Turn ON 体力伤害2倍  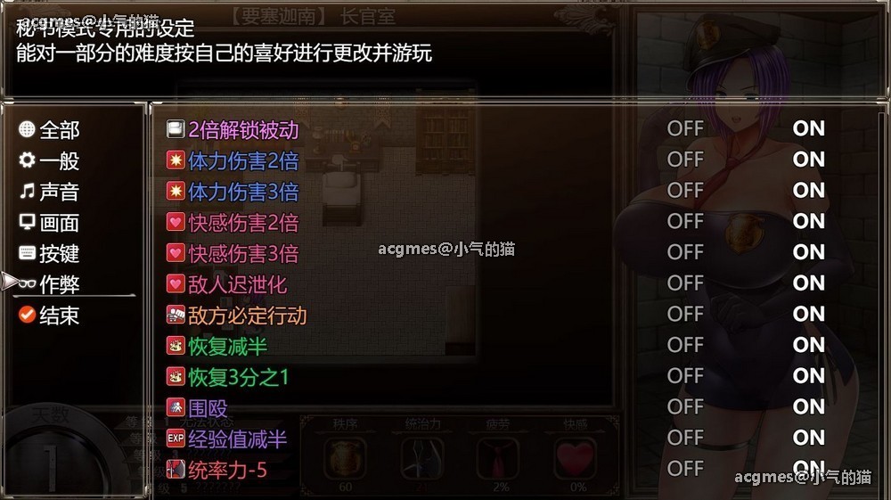[x=809, y=160]
